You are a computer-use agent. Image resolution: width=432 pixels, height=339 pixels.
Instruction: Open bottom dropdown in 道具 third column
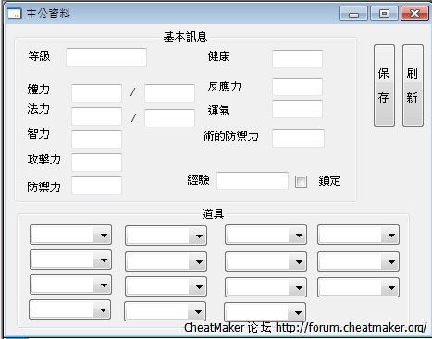265,312
